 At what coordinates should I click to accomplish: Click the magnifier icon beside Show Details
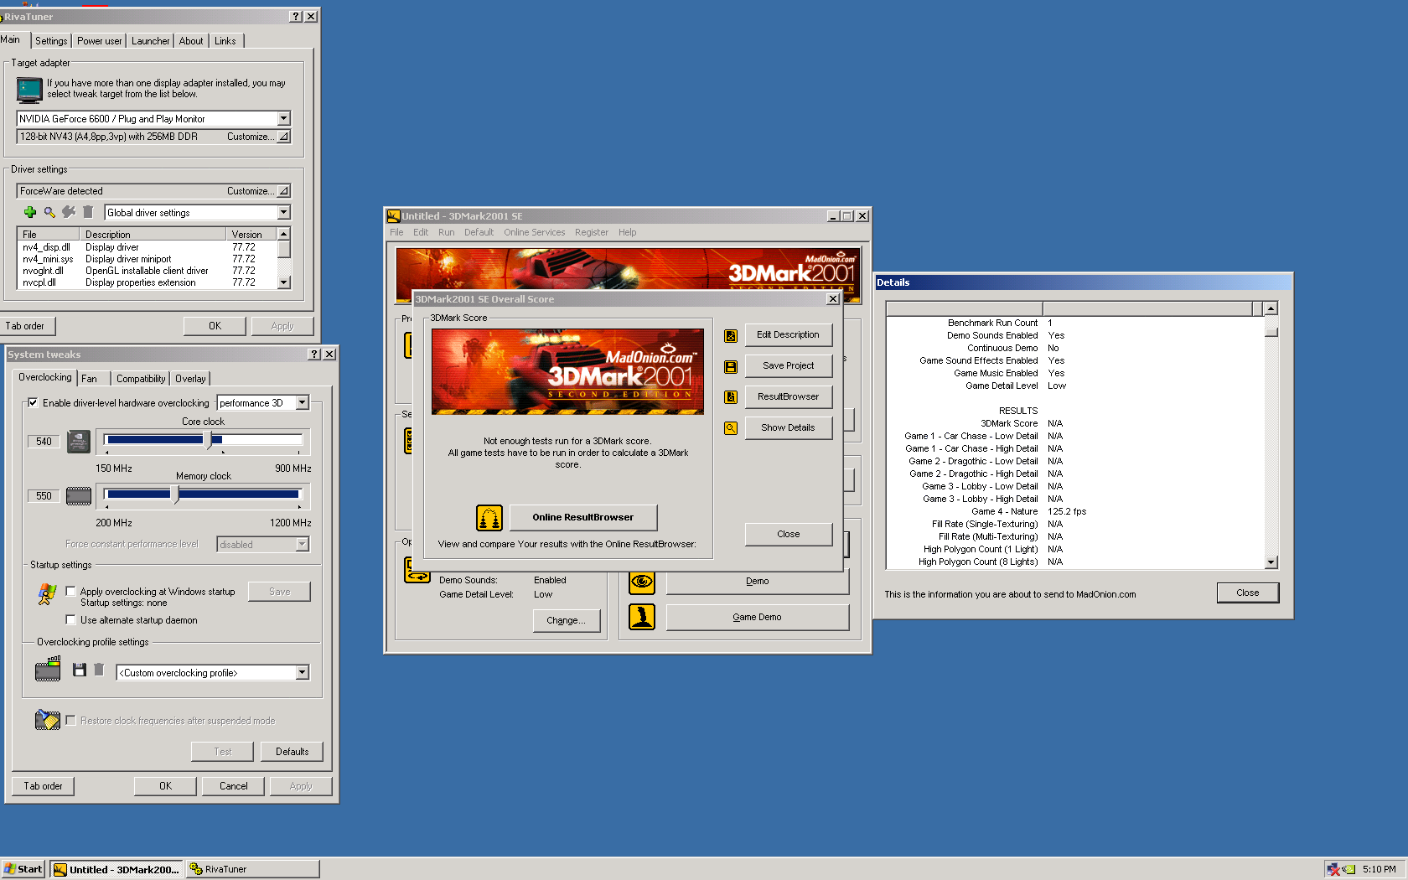731,428
